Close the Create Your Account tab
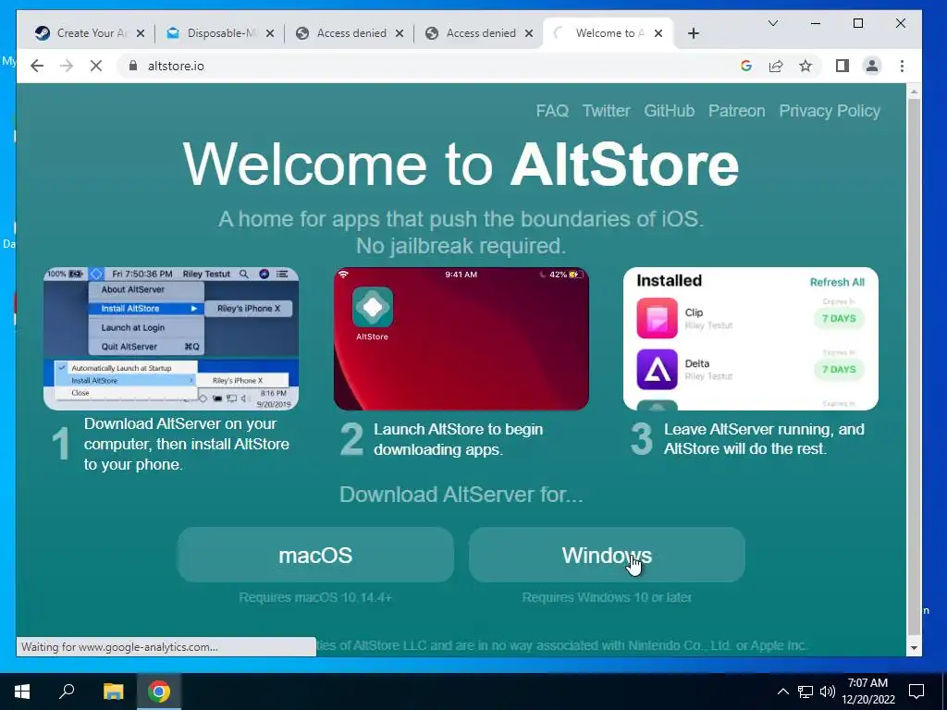Image resolution: width=947 pixels, height=710 pixels. tap(141, 34)
